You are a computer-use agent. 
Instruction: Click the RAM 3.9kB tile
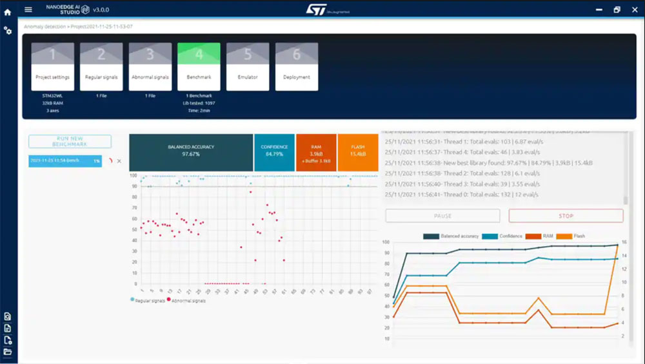tap(316, 153)
